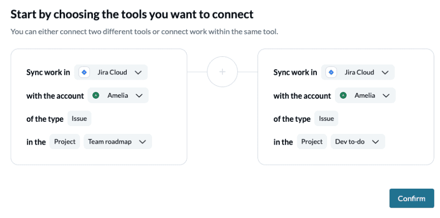Open the Dev to-do project dropdown

(357, 142)
